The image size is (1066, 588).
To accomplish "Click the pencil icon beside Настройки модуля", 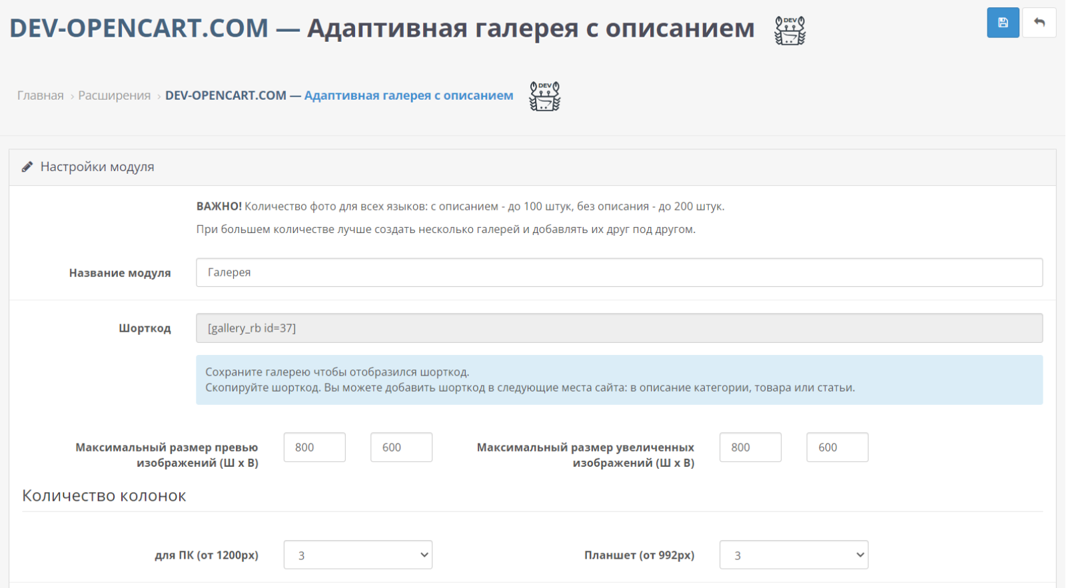I will pos(27,166).
